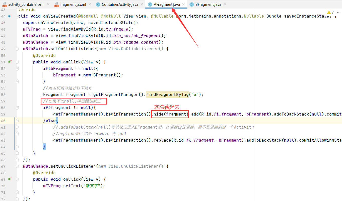Click the @Nullable annotation on line 44
Image resolution: width=342 pixels, height=201 pixels.
coord(162,16)
